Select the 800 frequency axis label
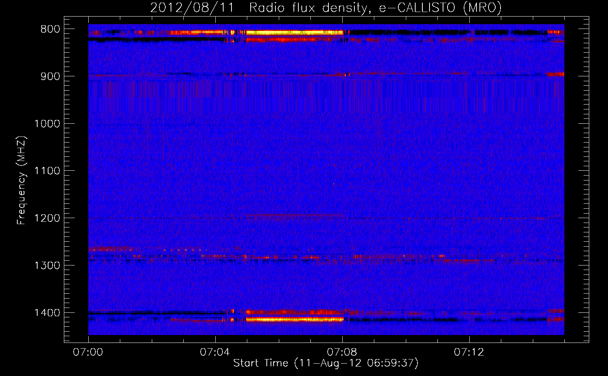This screenshot has height=376, width=608. (x=50, y=29)
